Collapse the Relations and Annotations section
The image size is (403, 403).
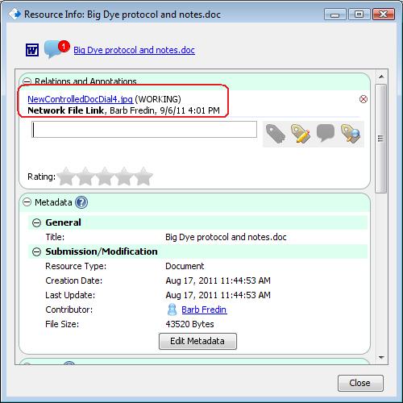pos(27,81)
